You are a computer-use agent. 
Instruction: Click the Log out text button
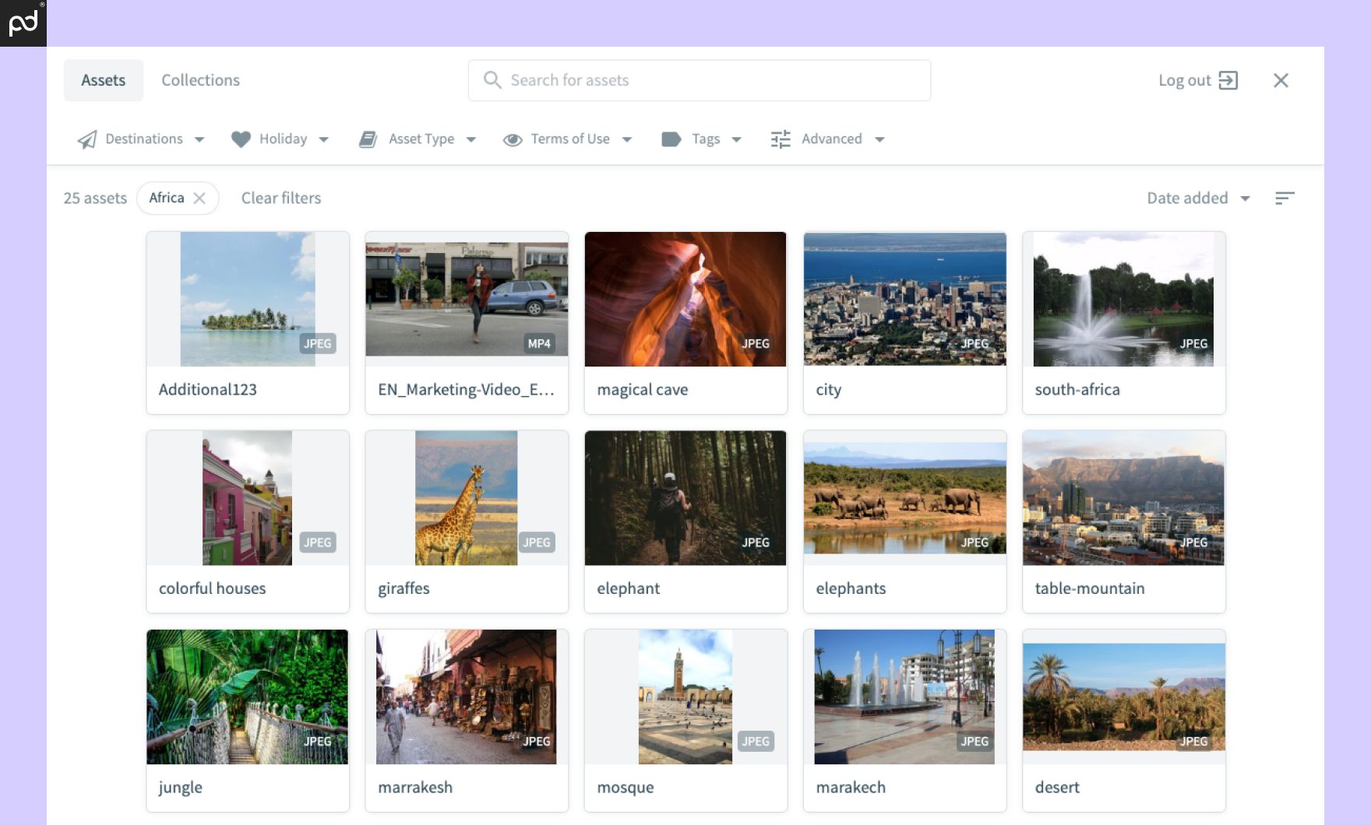point(1184,80)
